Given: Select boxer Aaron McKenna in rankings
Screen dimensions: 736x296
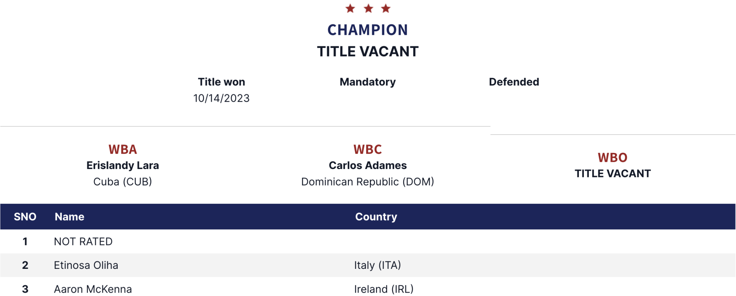Looking at the screenshot, I should [x=93, y=289].
